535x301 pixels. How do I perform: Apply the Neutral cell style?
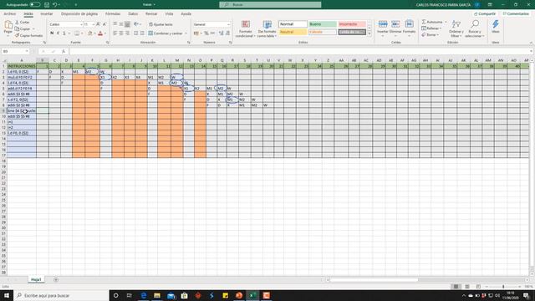click(x=293, y=32)
